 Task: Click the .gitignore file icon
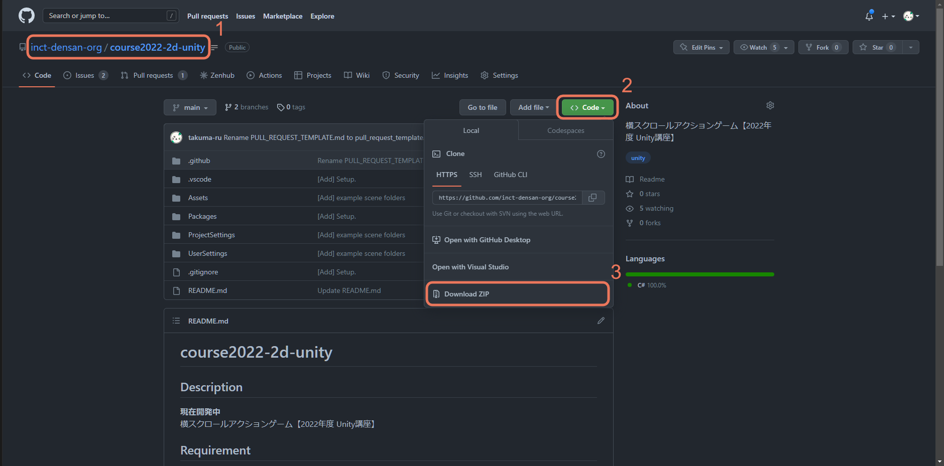176,272
